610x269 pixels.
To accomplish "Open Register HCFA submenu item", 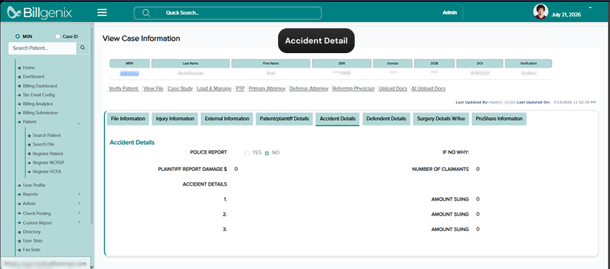I will [47, 172].
